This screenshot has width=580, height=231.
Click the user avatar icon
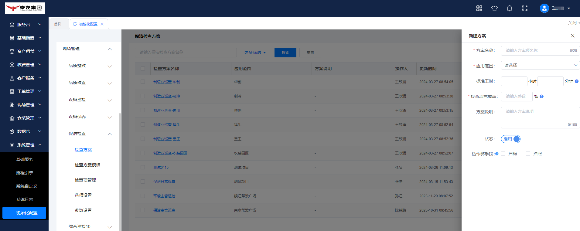[544, 8]
